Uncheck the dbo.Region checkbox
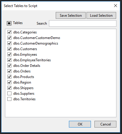 pyautogui.click(x=9, y=82)
